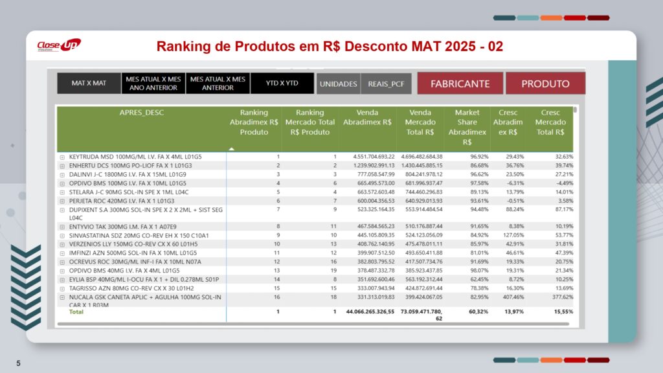The width and height of the screenshot is (663, 373).
Task: Expand the STELARA J-C 90MG row
Action: [62, 192]
